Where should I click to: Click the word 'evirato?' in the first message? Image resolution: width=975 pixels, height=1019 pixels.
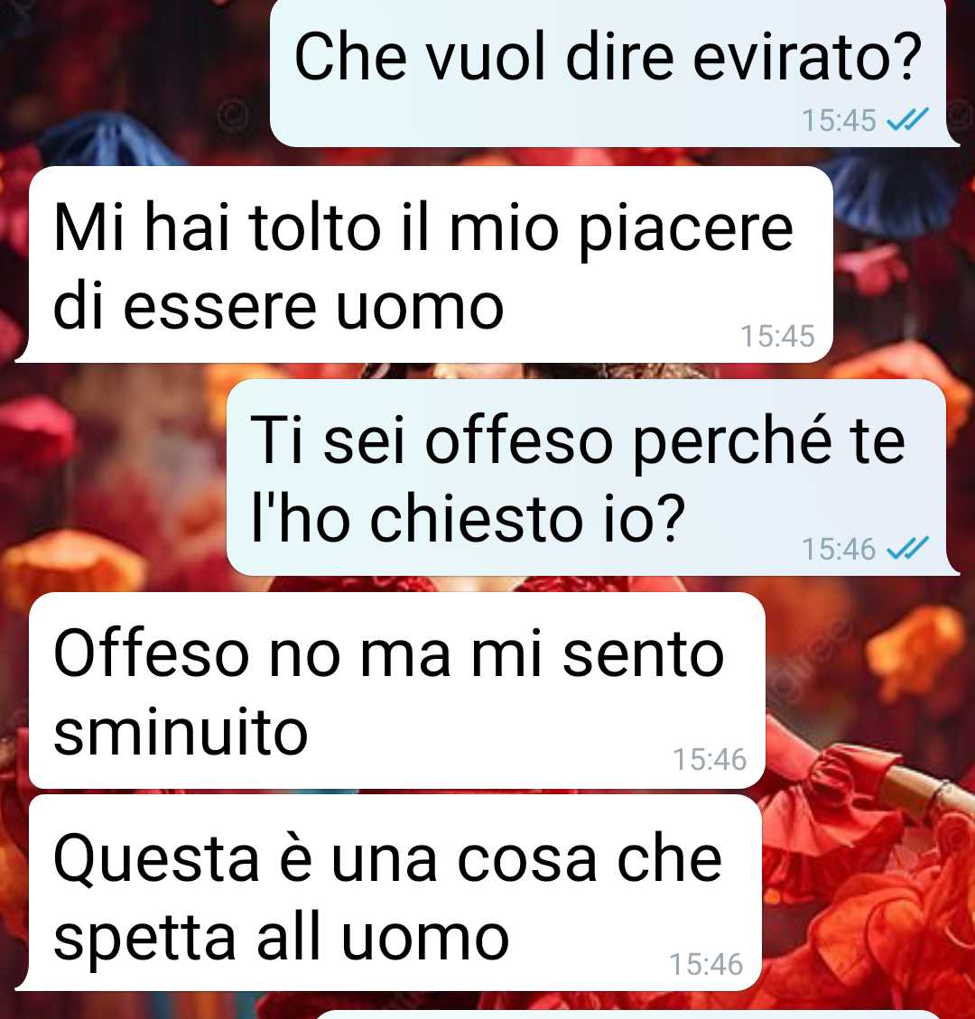click(x=807, y=57)
